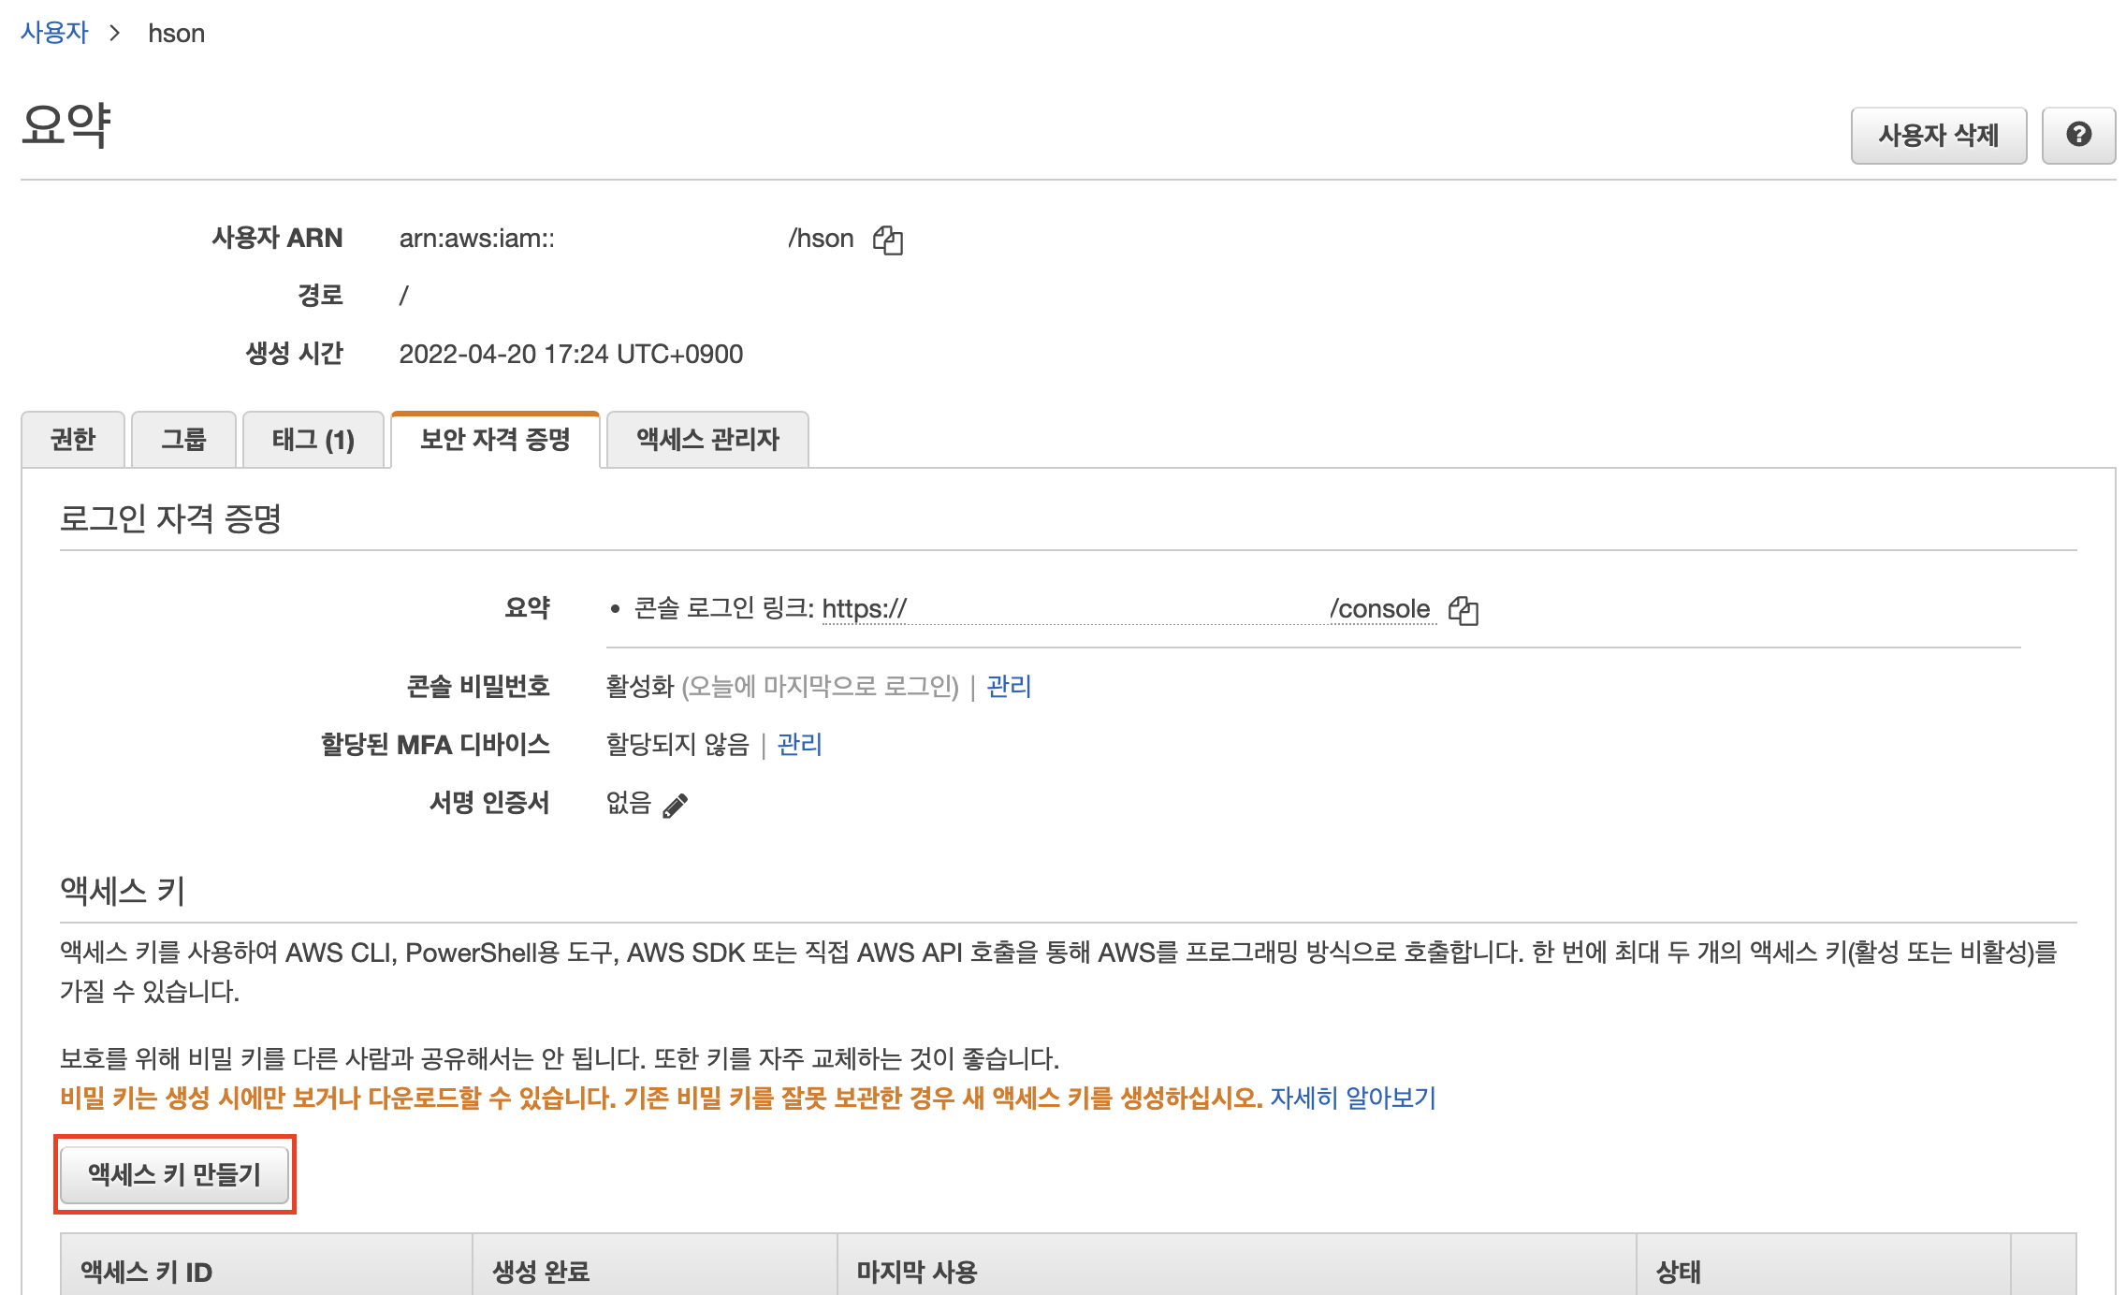
Task: Open the 권한 tab
Action: (x=73, y=440)
